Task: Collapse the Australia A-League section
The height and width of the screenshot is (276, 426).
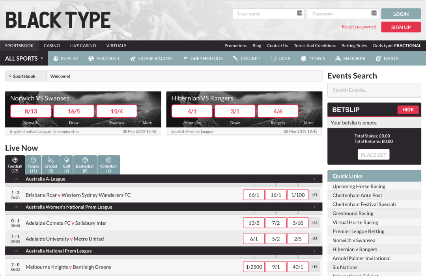Action: tap(16, 179)
